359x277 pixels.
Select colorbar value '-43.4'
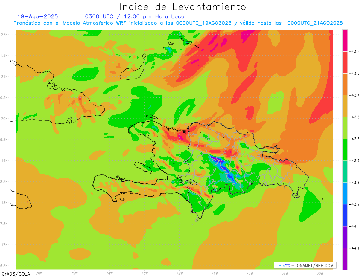(x=354, y=95)
